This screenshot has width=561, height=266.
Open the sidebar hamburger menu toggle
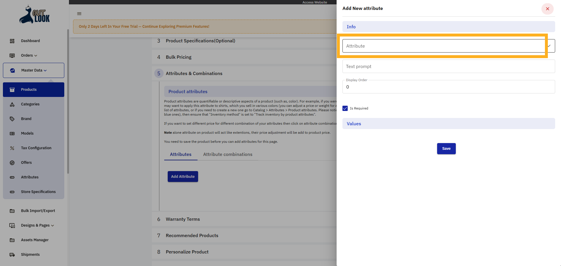click(79, 13)
